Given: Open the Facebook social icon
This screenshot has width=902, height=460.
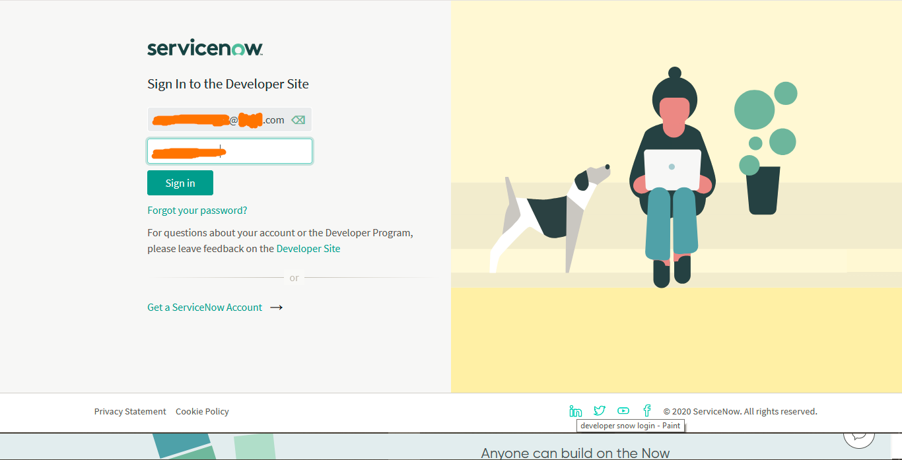Looking at the screenshot, I should 647,411.
